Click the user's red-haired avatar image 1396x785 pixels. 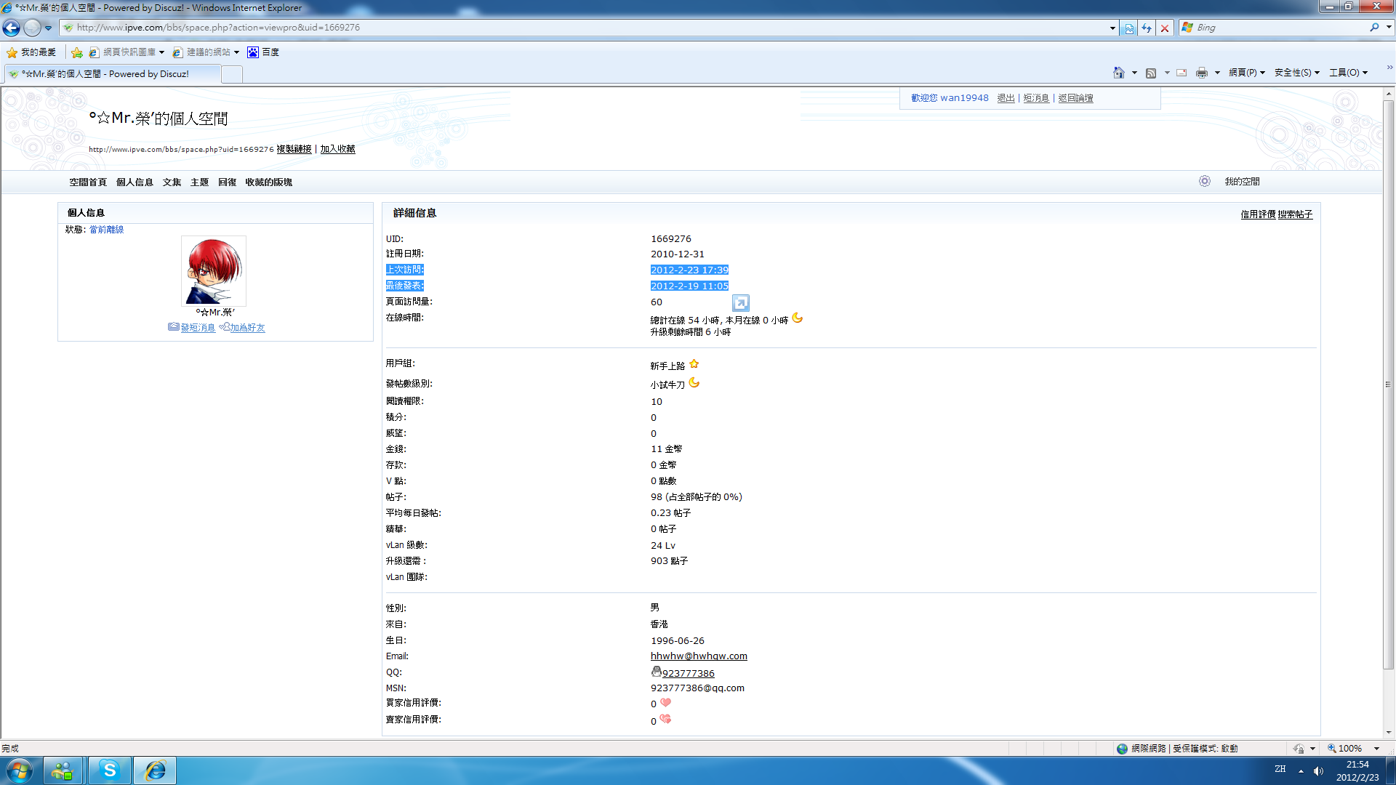(x=214, y=270)
